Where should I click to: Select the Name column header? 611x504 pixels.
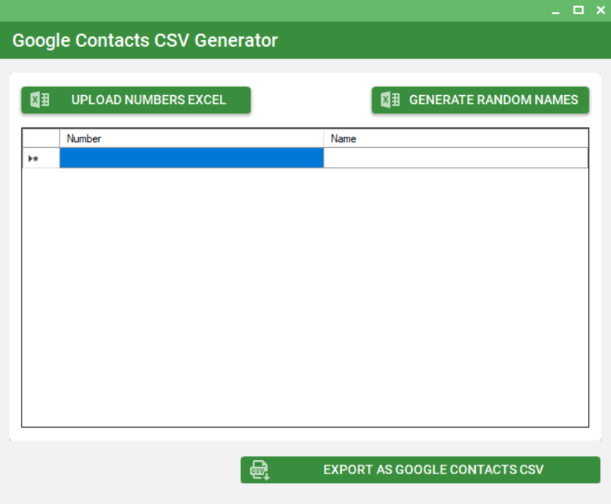(456, 138)
